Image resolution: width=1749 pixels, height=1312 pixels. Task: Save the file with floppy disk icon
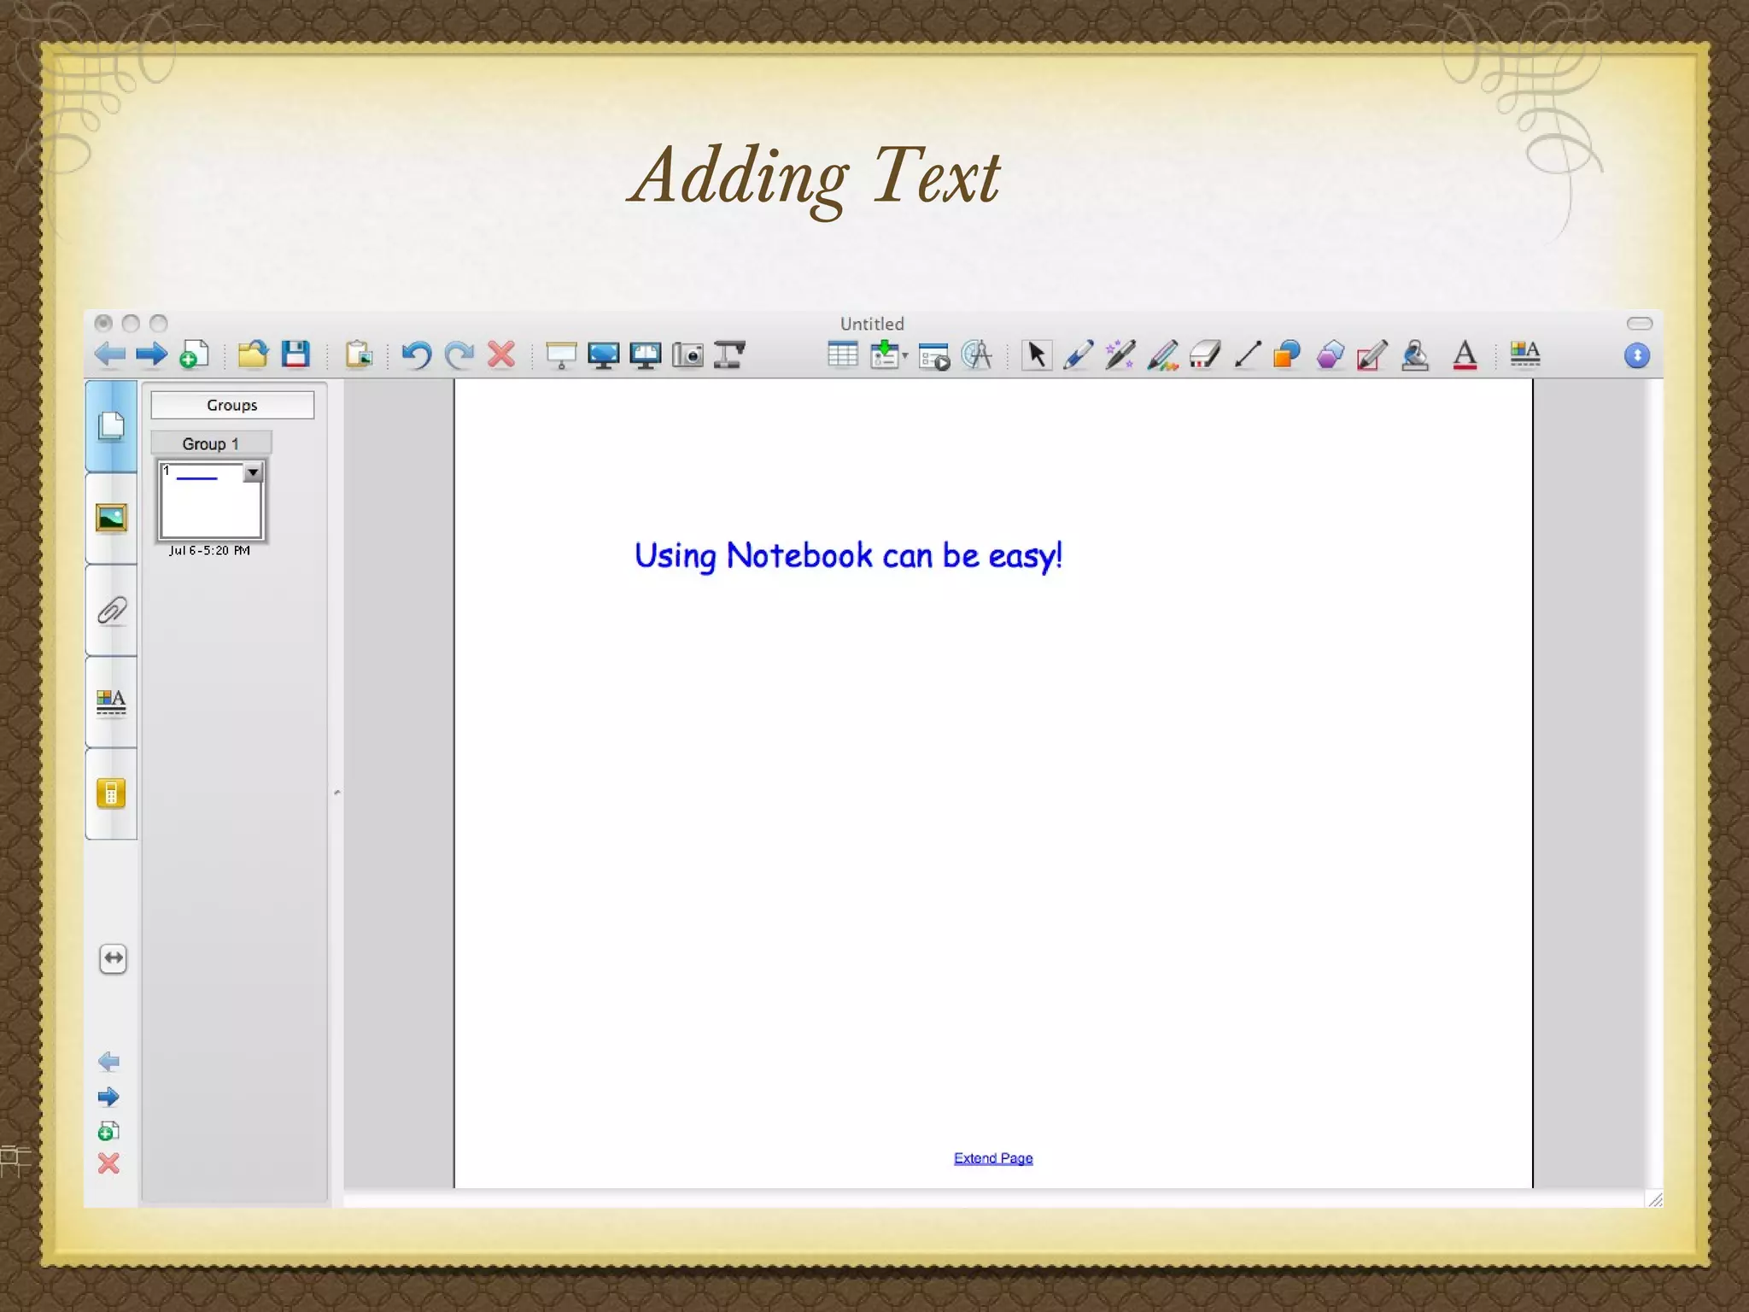pyautogui.click(x=295, y=354)
